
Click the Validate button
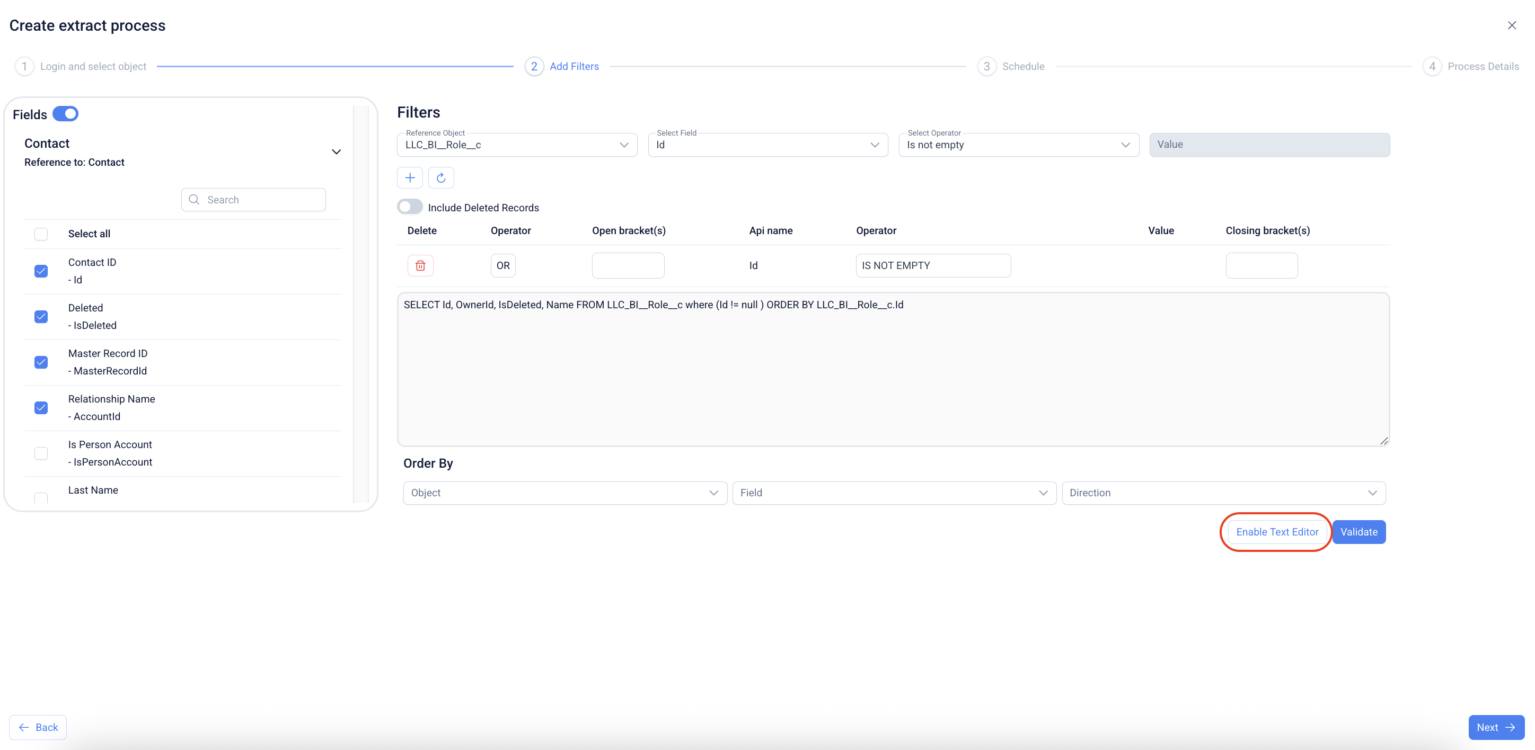click(1358, 532)
